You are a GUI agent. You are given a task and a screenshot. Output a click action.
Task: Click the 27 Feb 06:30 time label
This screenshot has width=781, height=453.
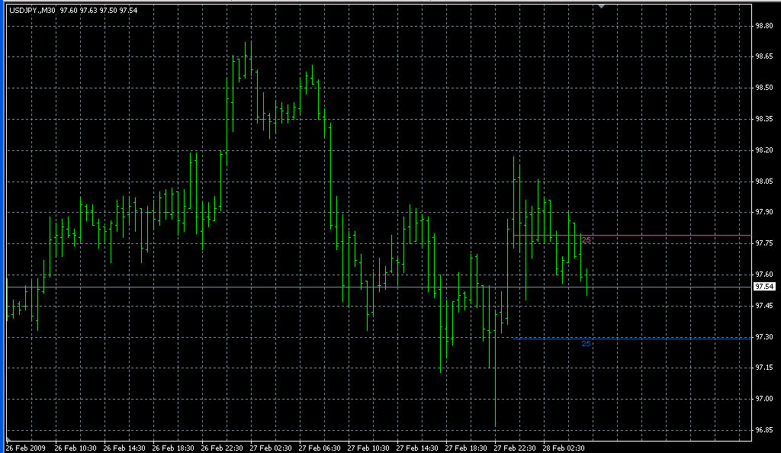(x=320, y=448)
